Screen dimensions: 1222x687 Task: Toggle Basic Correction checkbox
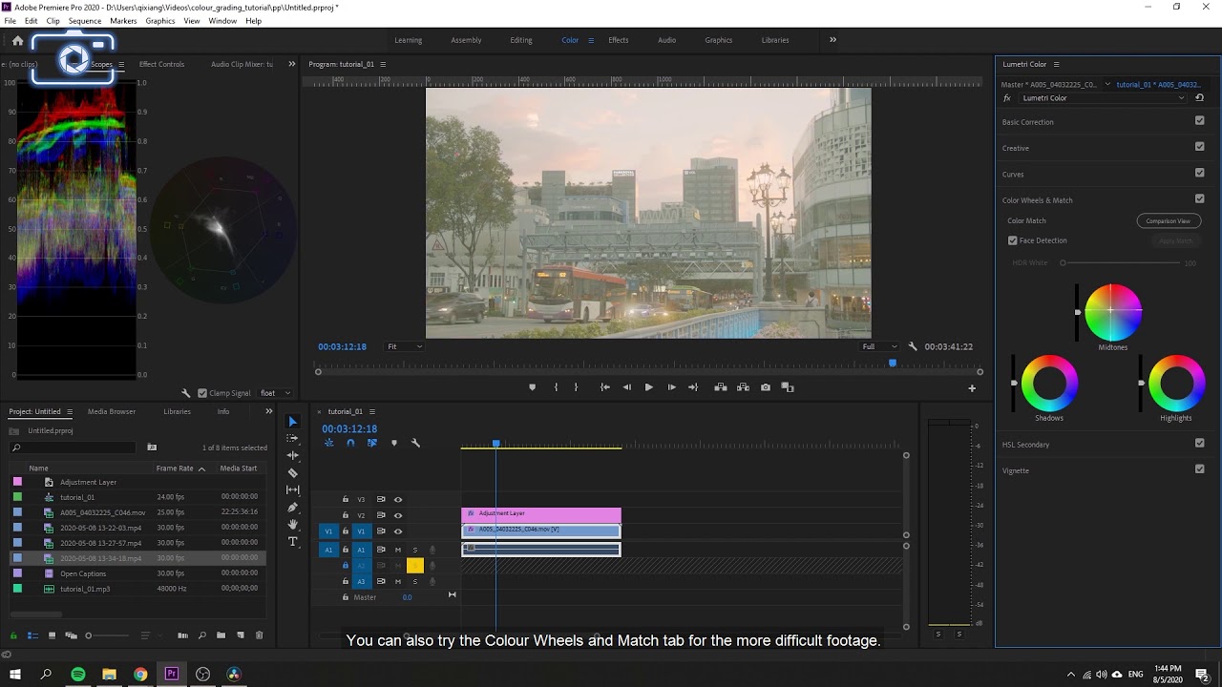(1200, 121)
